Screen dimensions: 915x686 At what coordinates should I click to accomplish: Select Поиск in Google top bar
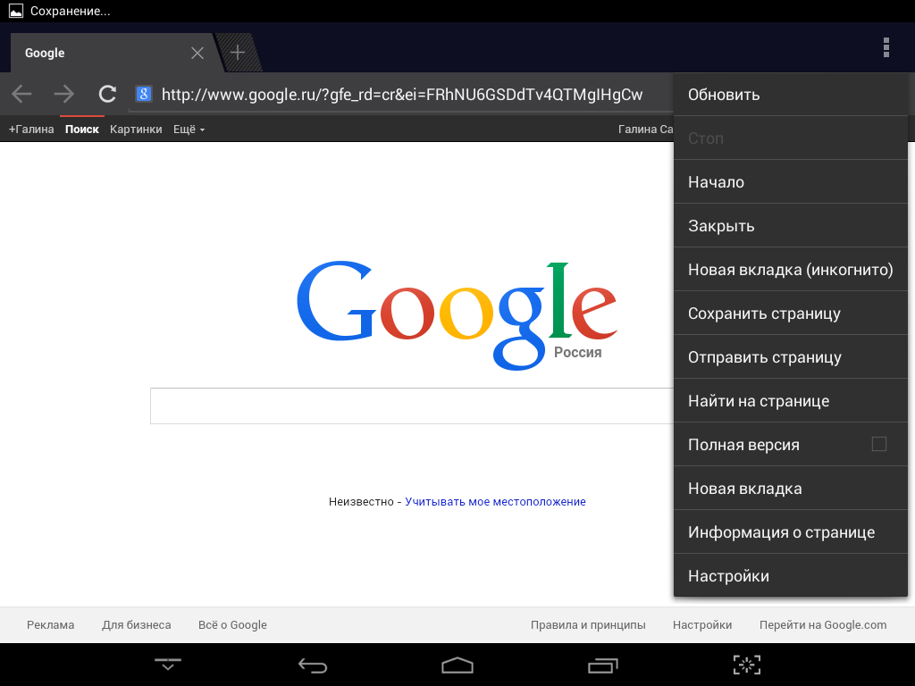click(x=81, y=130)
